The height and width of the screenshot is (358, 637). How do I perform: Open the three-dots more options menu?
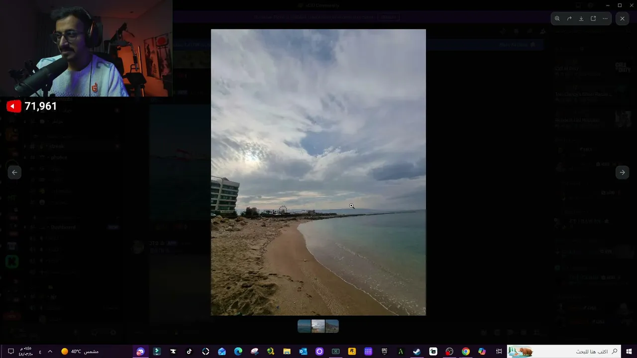click(605, 18)
